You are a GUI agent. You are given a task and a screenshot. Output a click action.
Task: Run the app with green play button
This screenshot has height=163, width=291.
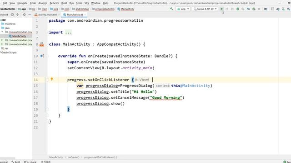[x=221, y=9]
